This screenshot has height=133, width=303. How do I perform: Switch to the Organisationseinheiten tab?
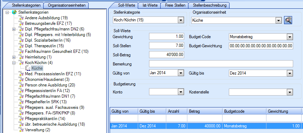pyautogui.click(x=66, y=5)
